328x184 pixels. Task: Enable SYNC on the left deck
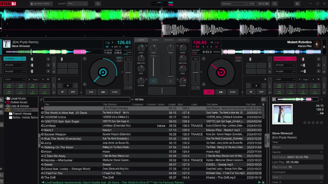115,92
